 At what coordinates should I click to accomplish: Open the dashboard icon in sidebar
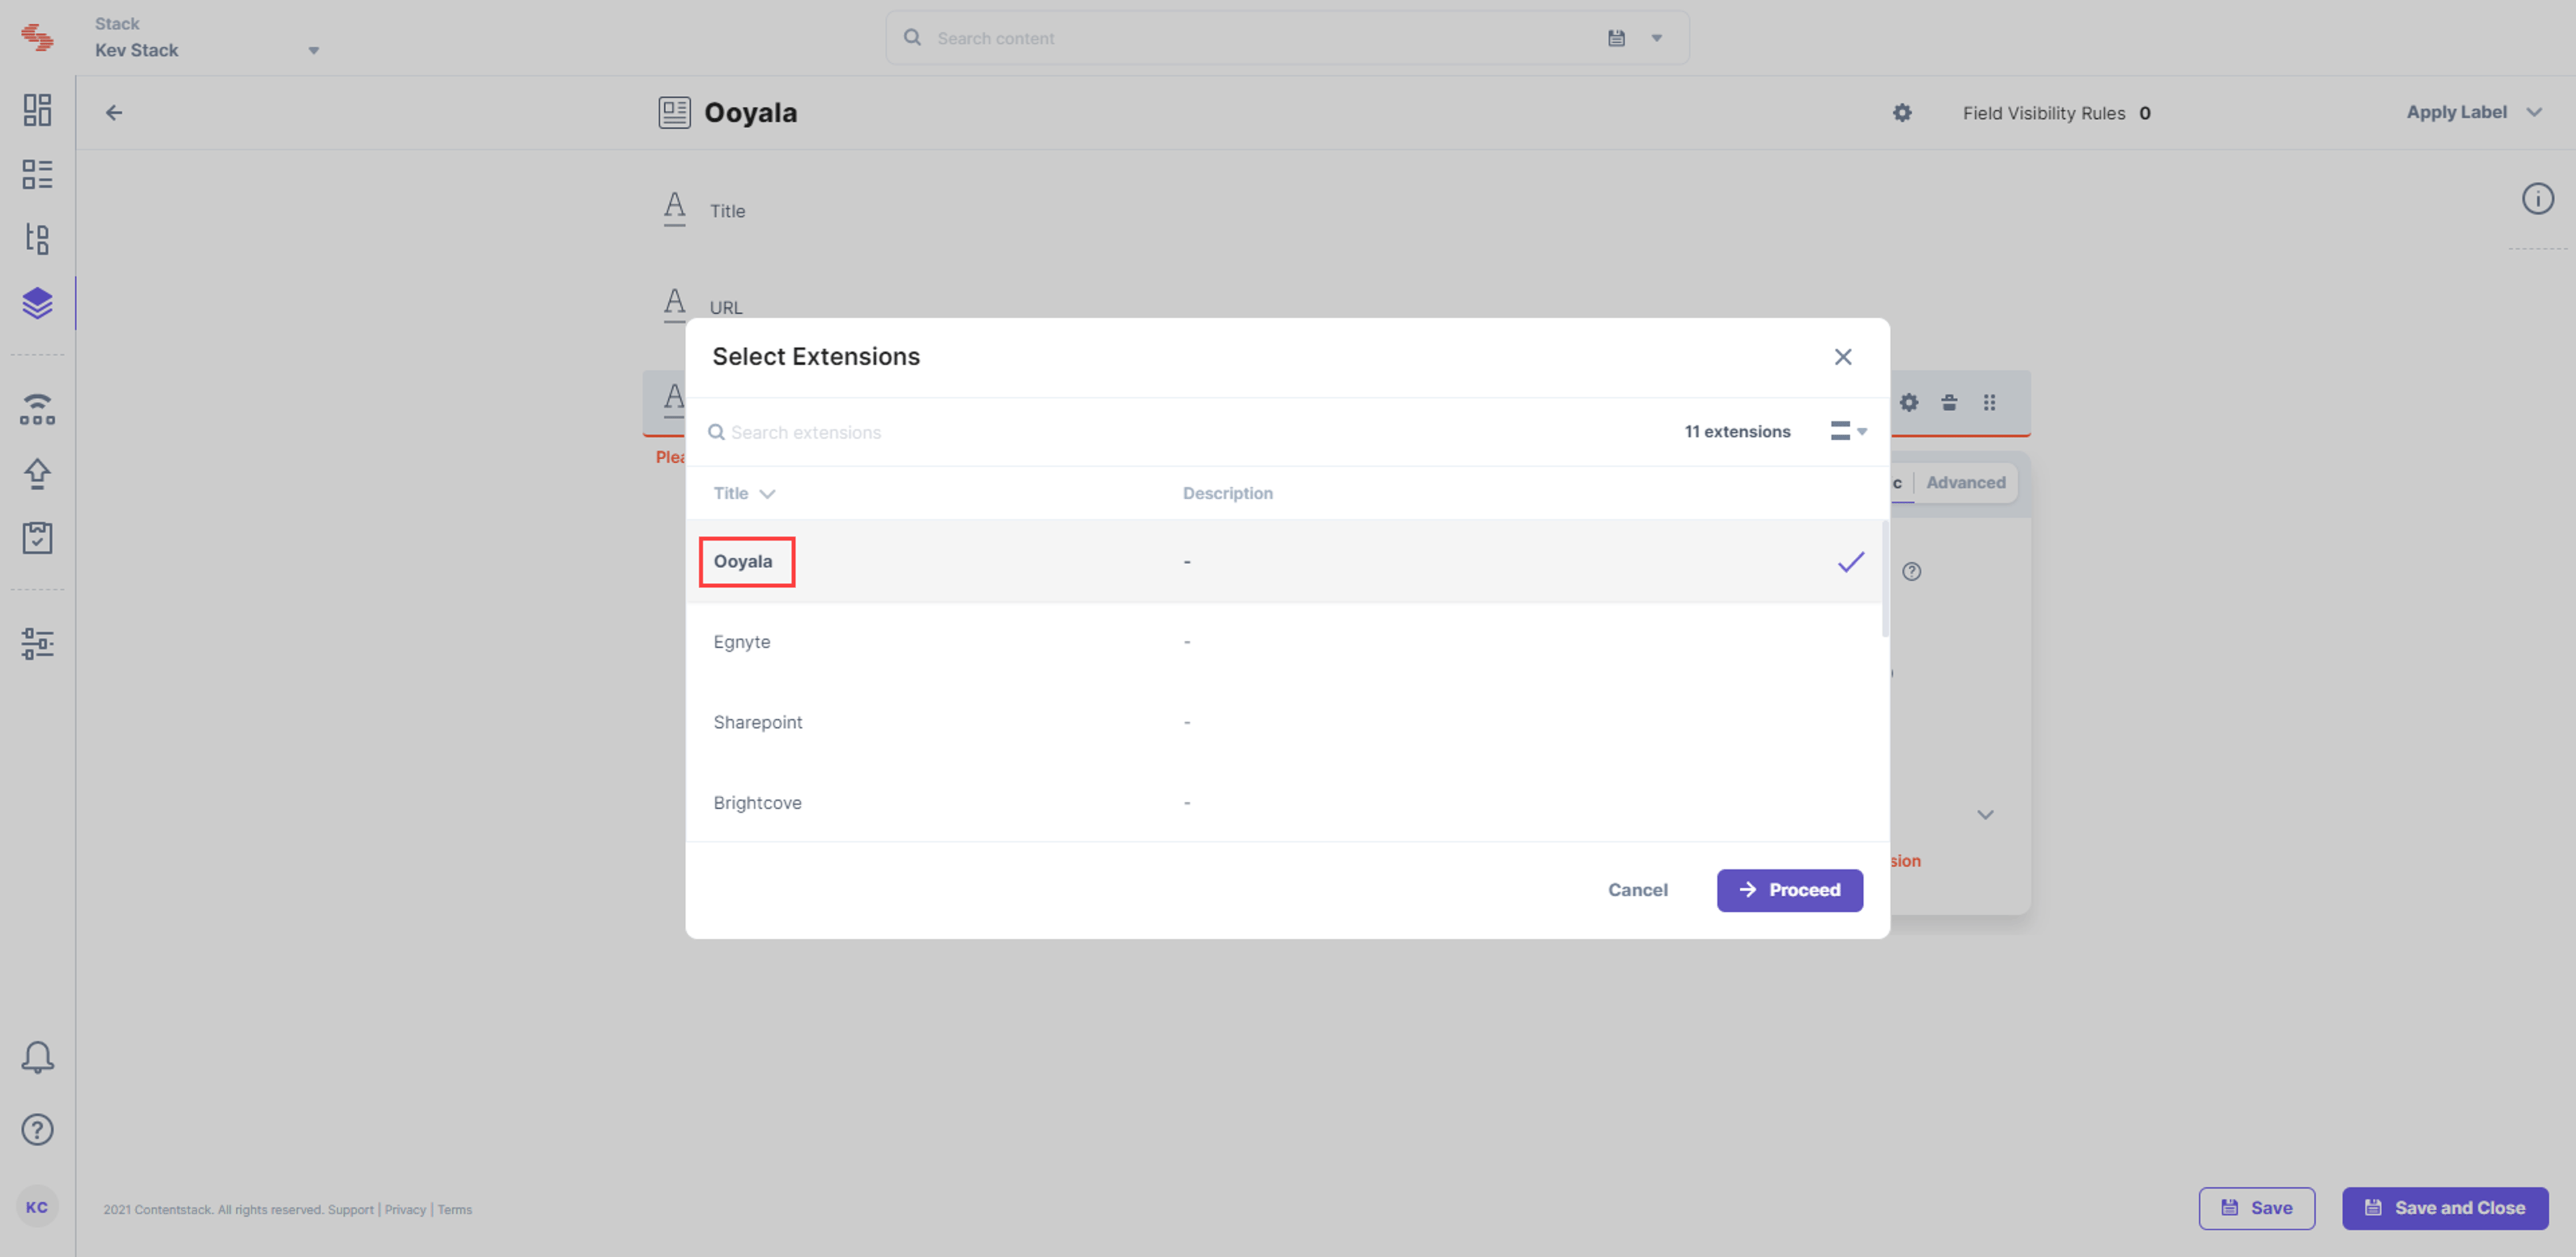coord(37,110)
